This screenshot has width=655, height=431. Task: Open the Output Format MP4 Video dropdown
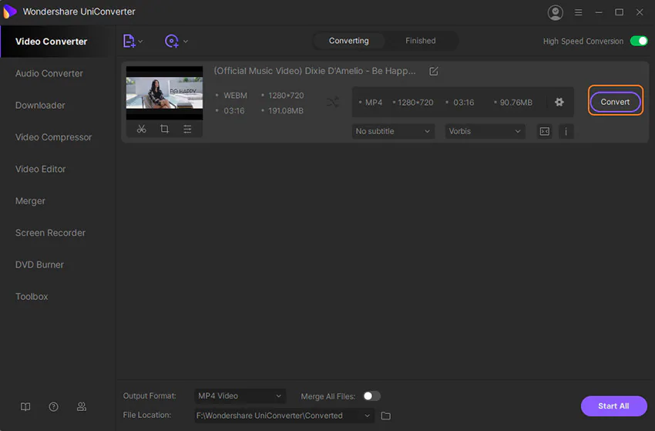240,396
